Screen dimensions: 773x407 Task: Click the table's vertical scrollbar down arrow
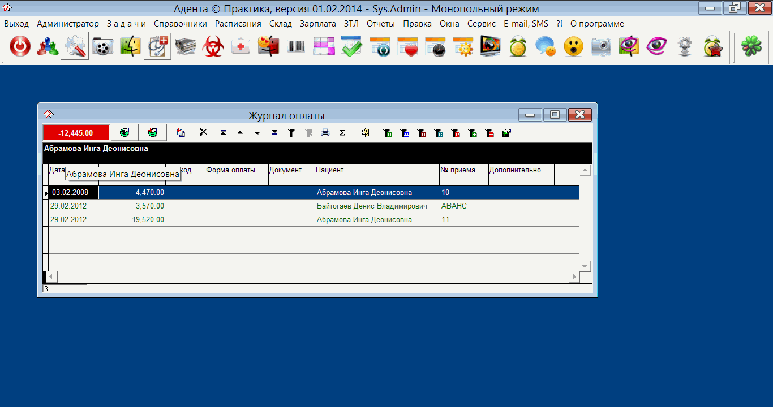(585, 266)
